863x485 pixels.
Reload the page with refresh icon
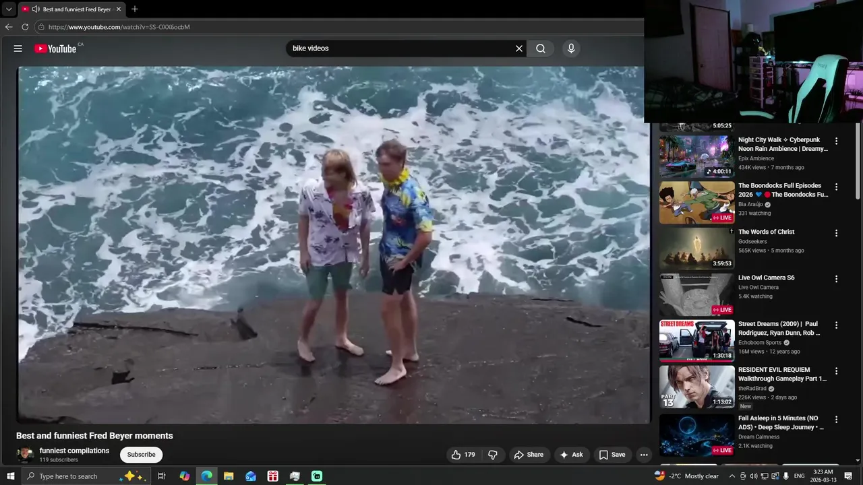tap(25, 27)
